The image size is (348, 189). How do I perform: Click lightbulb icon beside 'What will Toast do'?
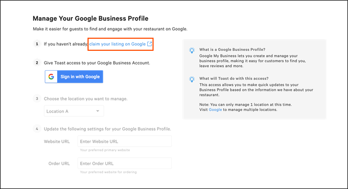click(192, 79)
